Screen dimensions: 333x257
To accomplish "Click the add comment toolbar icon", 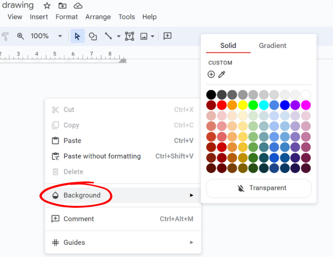I will pyautogui.click(x=168, y=36).
